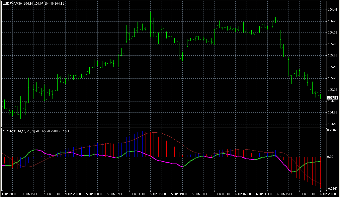The height and width of the screenshot is (197, 340).
Task: Select the current price tag 104.91
Action: click(332, 98)
